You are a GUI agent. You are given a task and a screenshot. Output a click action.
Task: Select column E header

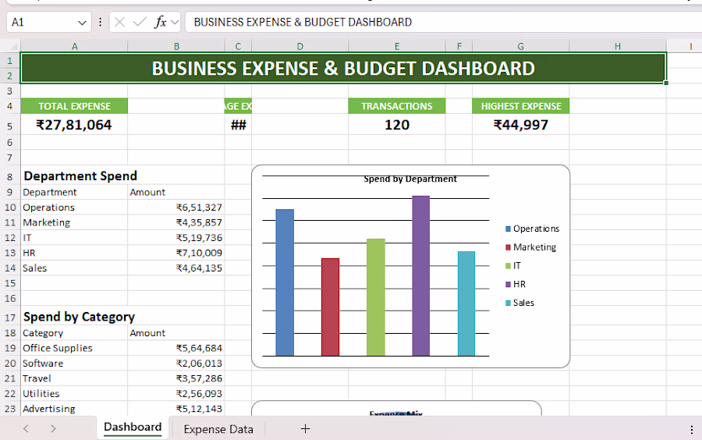click(x=397, y=47)
